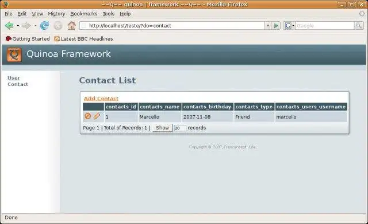The height and width of the screenshot is (224, 368).
Task: Close the Firefox window
Action: pos(362,4)
